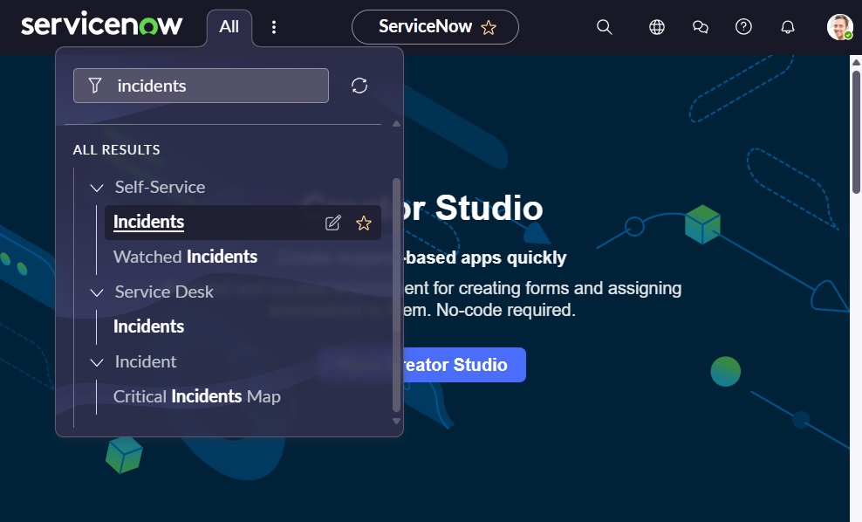
Task: Toggle the favorite star on Self-Service Incidents
Action: point(363,223)
